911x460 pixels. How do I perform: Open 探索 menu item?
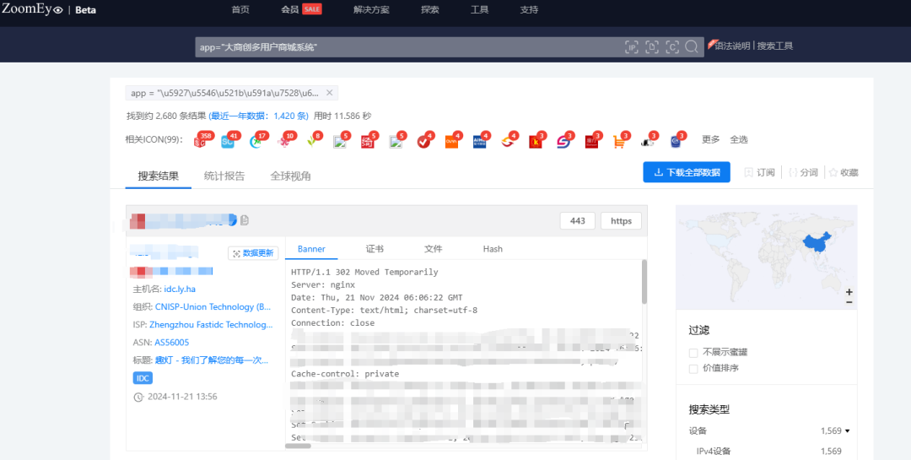coord(430,10)
